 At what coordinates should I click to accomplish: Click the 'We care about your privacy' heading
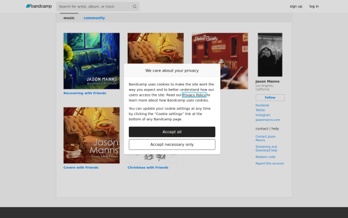pos(172,70)
